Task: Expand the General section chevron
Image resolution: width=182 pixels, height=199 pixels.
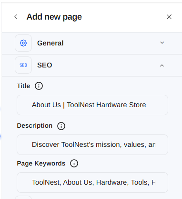Action: coord(162,43)
